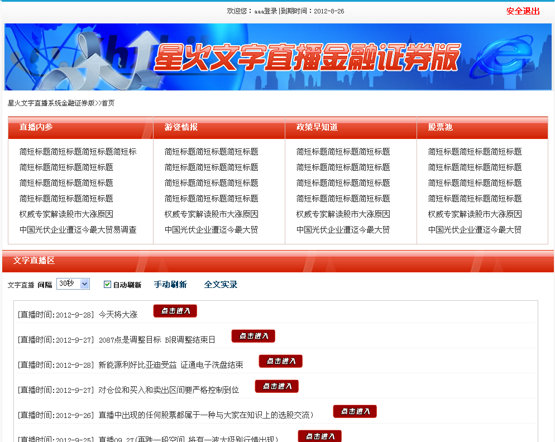Open second 简短标题 item under 直播内参
This screenshot has height=442, width=555.
coord(66,167)
